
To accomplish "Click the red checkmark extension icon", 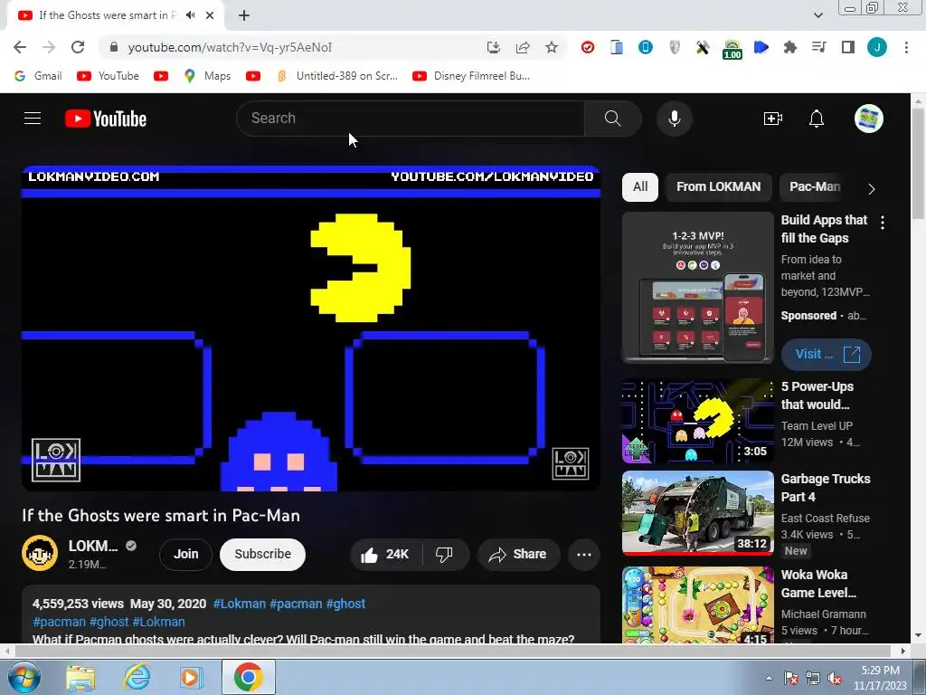I will (x=588, y=47).
